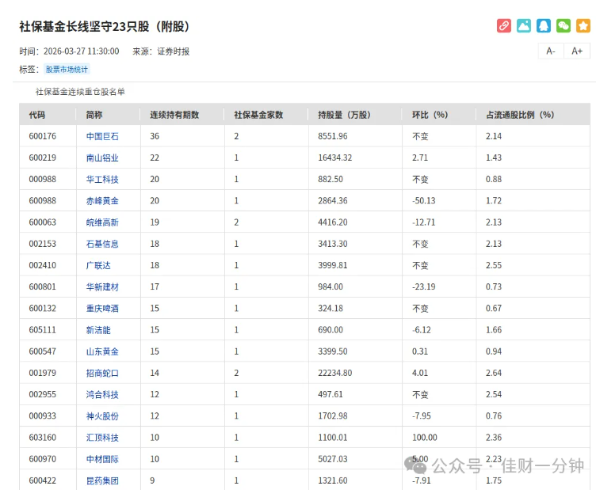Open the 汇顶科技 stock link
Screen dimensions: 596x501
tap(102, 438)
